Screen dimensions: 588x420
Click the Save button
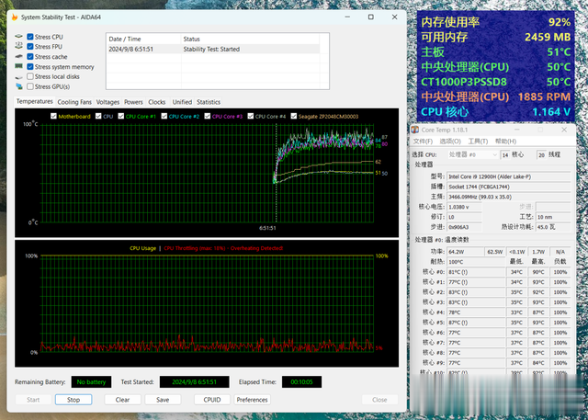[163, 400]
